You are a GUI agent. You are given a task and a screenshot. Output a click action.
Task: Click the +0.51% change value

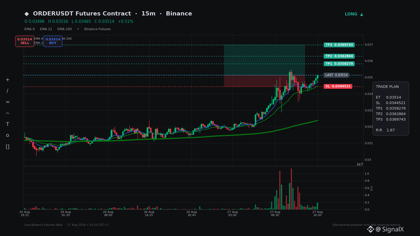tap(125, 22)
